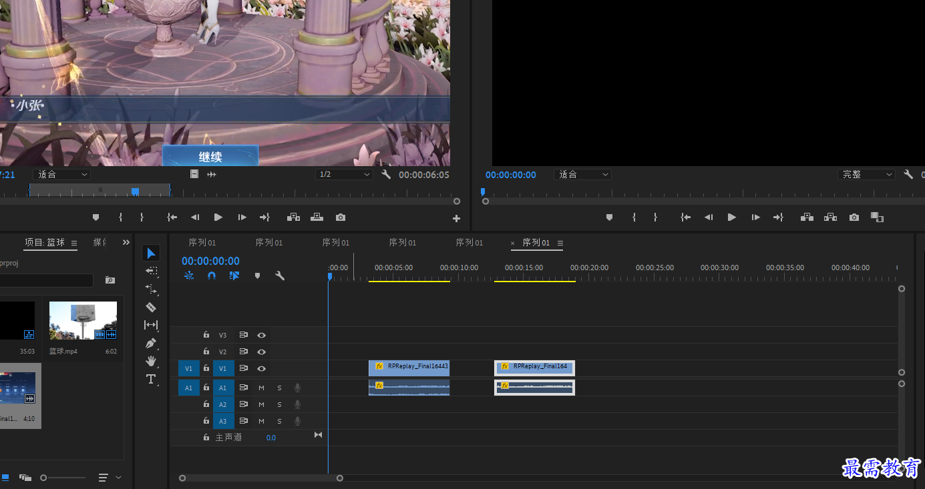Select the Track Select Forward tool
This screenshot has height=489, width=925.
(x=151, y=272)
